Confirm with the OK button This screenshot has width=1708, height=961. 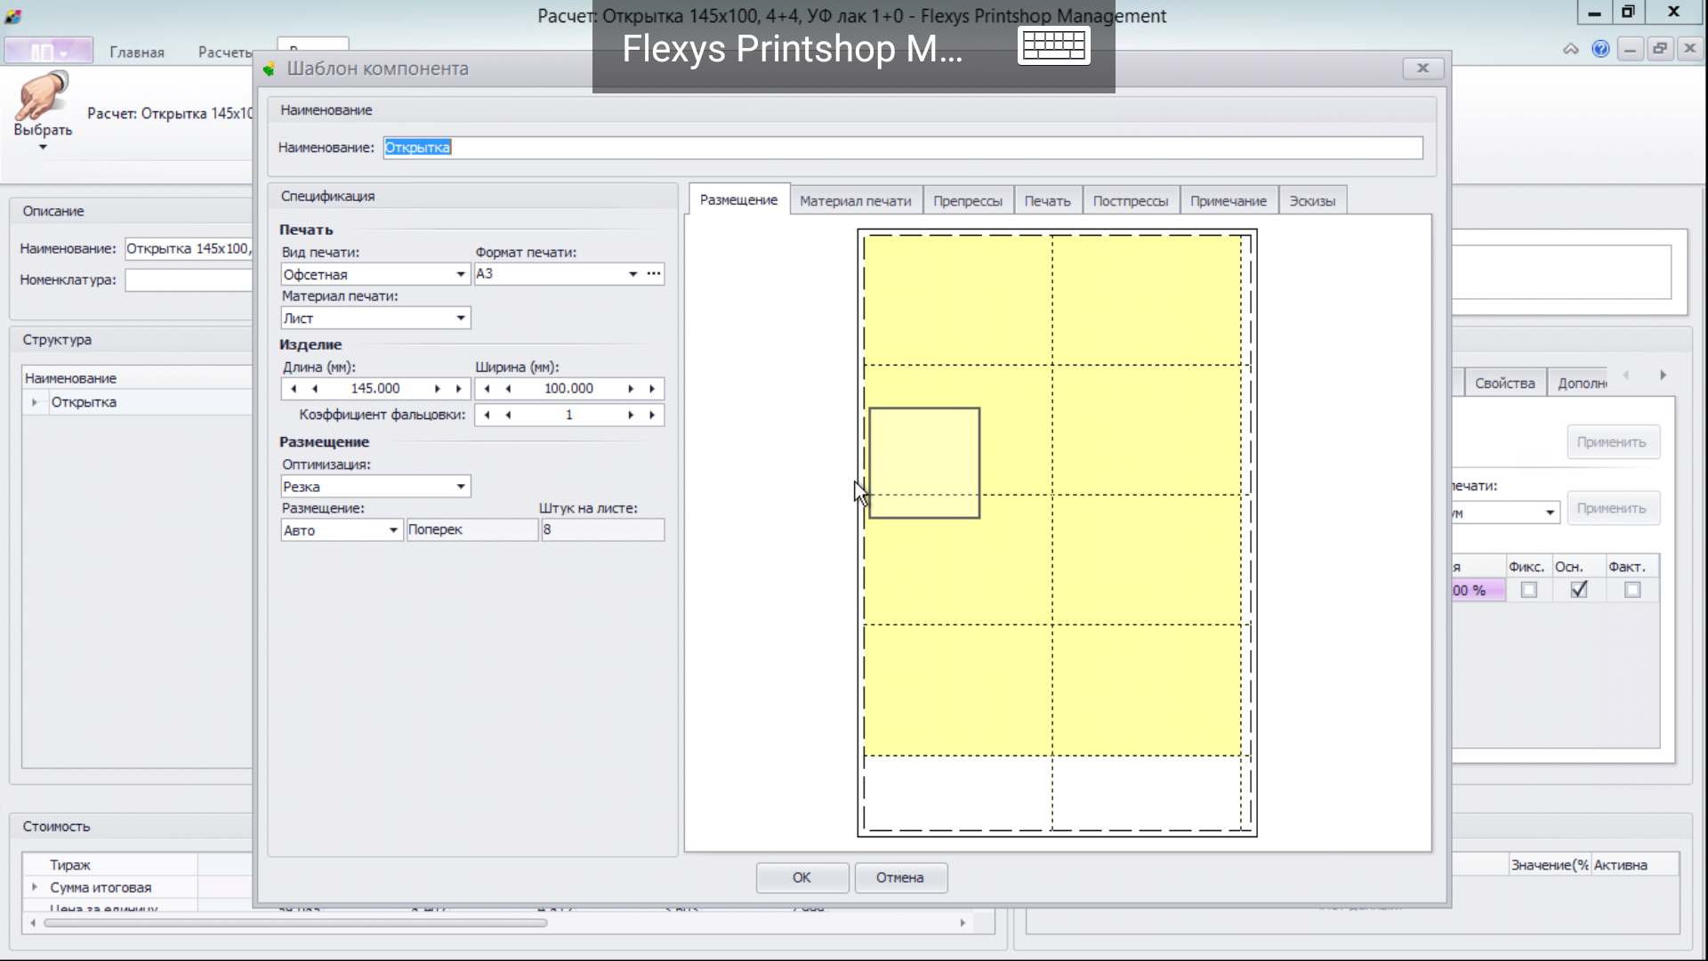point(802,877)
